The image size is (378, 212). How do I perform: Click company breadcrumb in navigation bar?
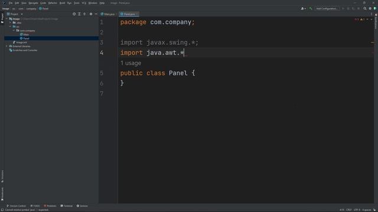coord(31,8)
